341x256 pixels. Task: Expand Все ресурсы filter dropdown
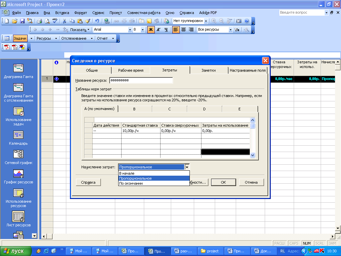(x=230, y=30)
